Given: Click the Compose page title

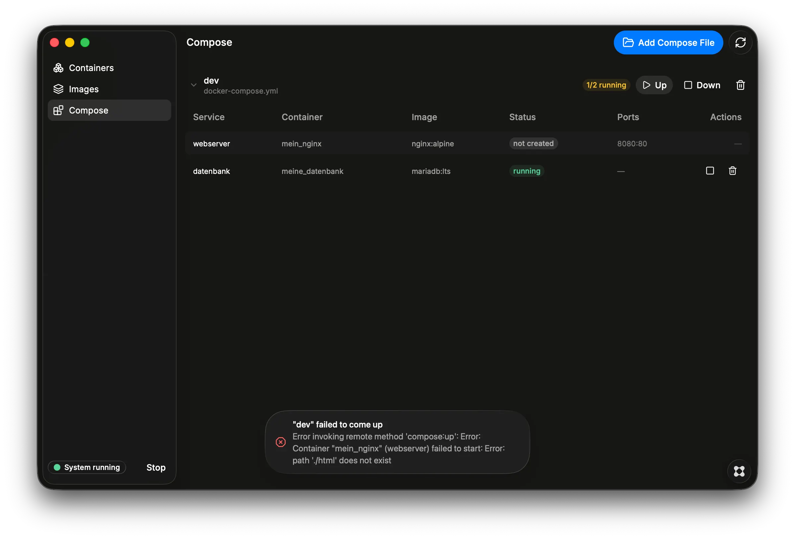Looking at the screenshot, I should [x=209, y=42].
